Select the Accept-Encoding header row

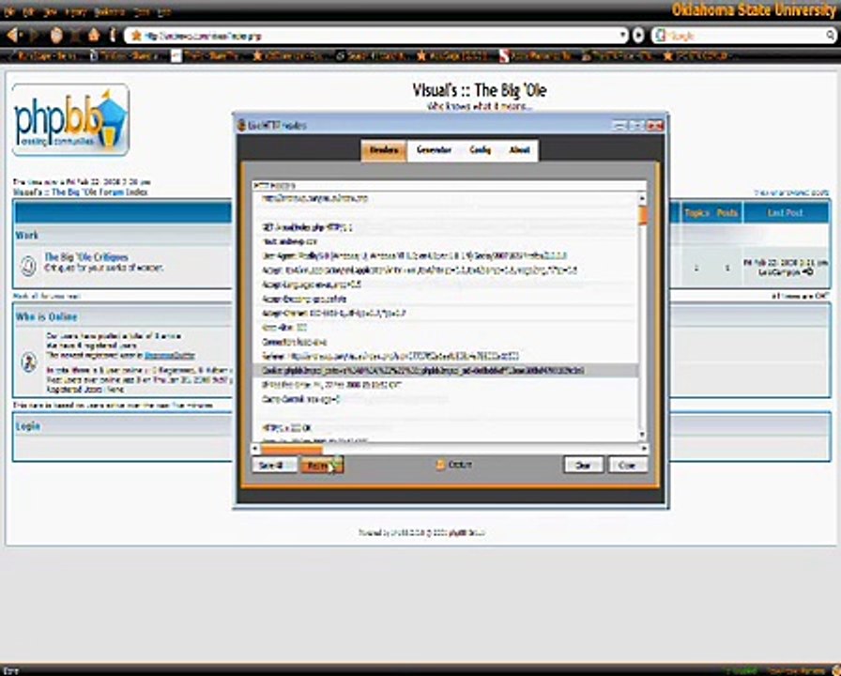tap(445, 299)
